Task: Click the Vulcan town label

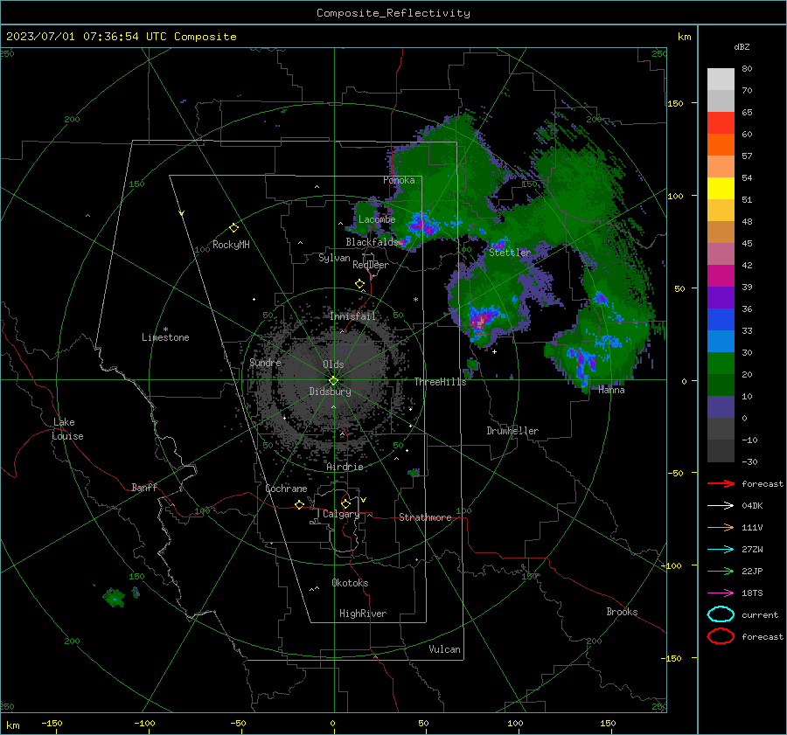Action: (x=444, y=649)
